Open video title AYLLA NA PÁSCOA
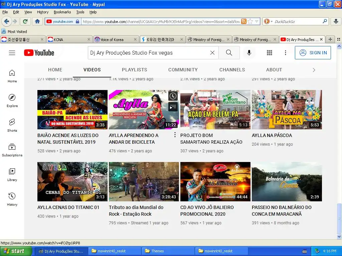The width and height of the screenshot is (342, 256). pos(272,135)
